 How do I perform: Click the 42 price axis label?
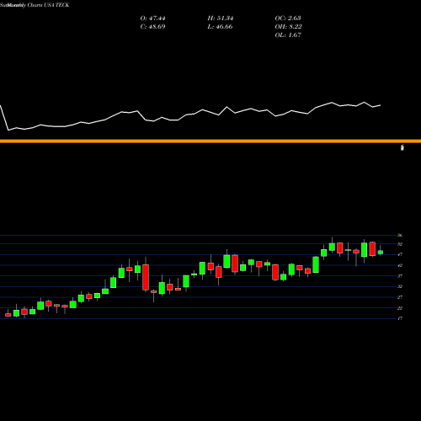click(x=400, y=265)
